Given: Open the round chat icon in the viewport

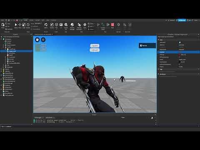Looking at the screenshot, I should coord(43,40).
